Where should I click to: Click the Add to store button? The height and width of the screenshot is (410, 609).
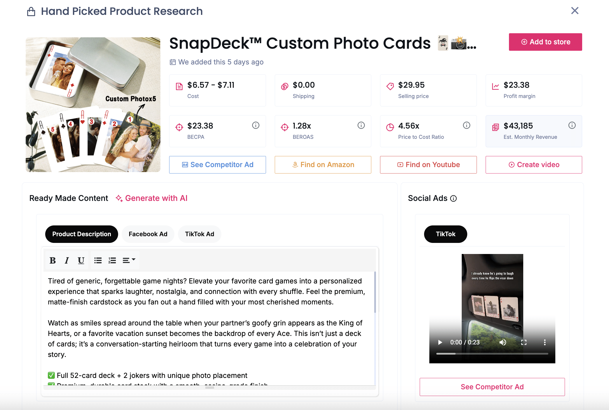[x=545, y=42]
